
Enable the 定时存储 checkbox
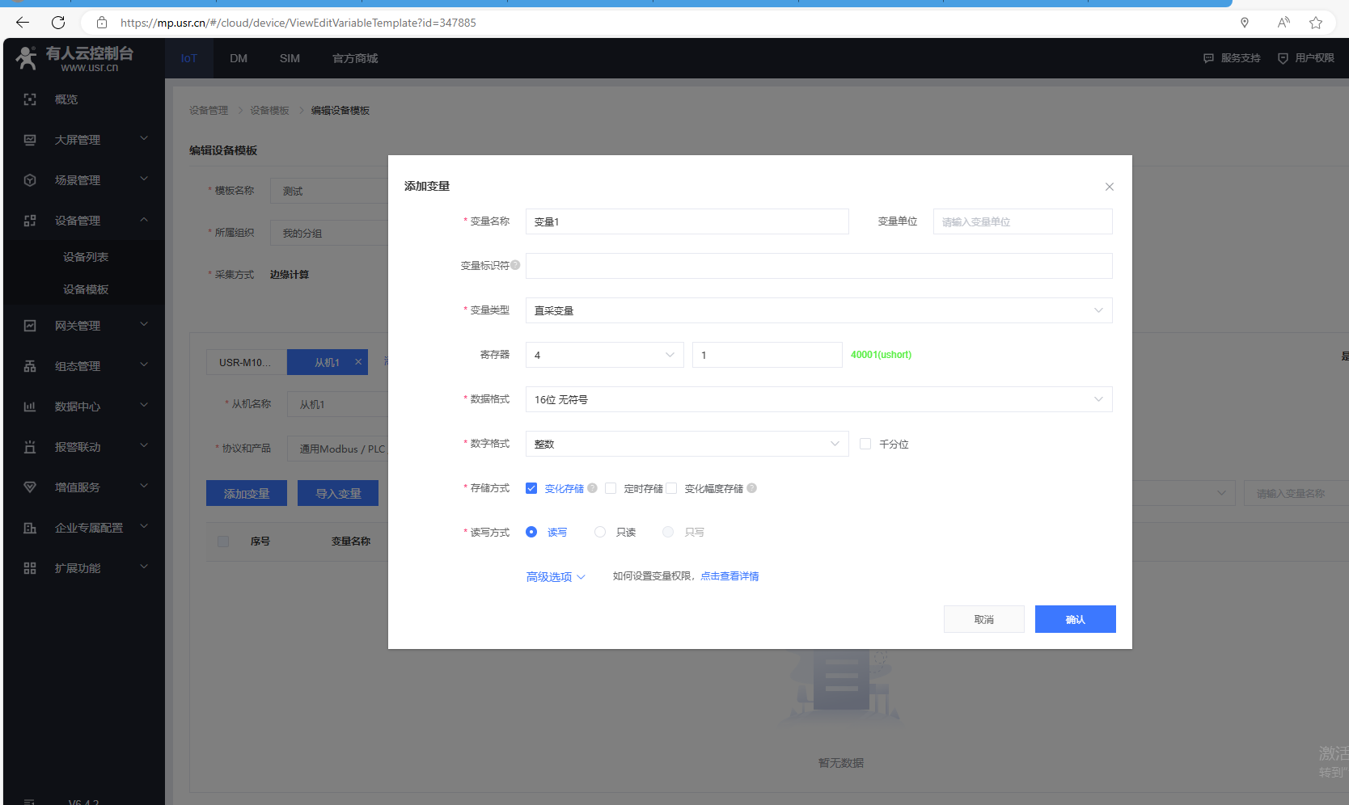611,488
